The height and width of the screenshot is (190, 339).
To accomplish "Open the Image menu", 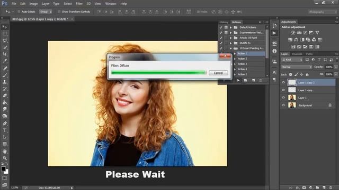I will tap(33, 4).
